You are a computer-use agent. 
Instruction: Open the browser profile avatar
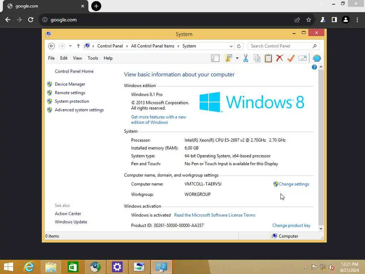tap(346, 20)
